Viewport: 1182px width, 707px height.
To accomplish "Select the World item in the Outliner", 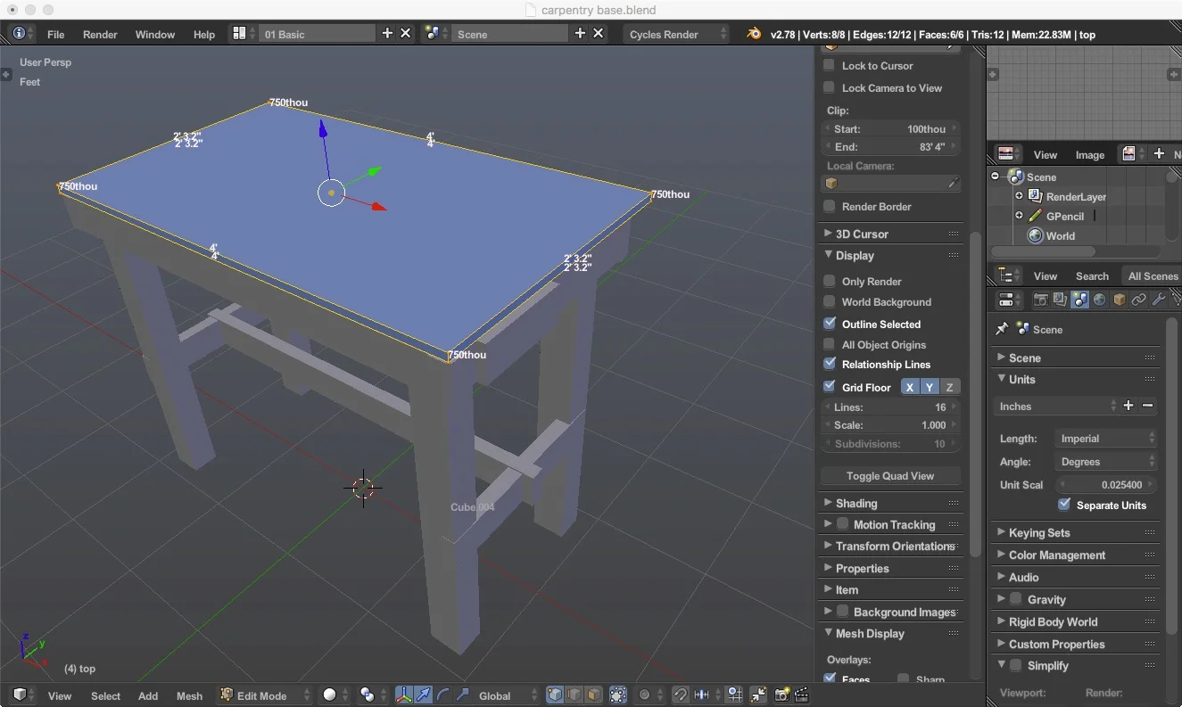I will 1060,235.
